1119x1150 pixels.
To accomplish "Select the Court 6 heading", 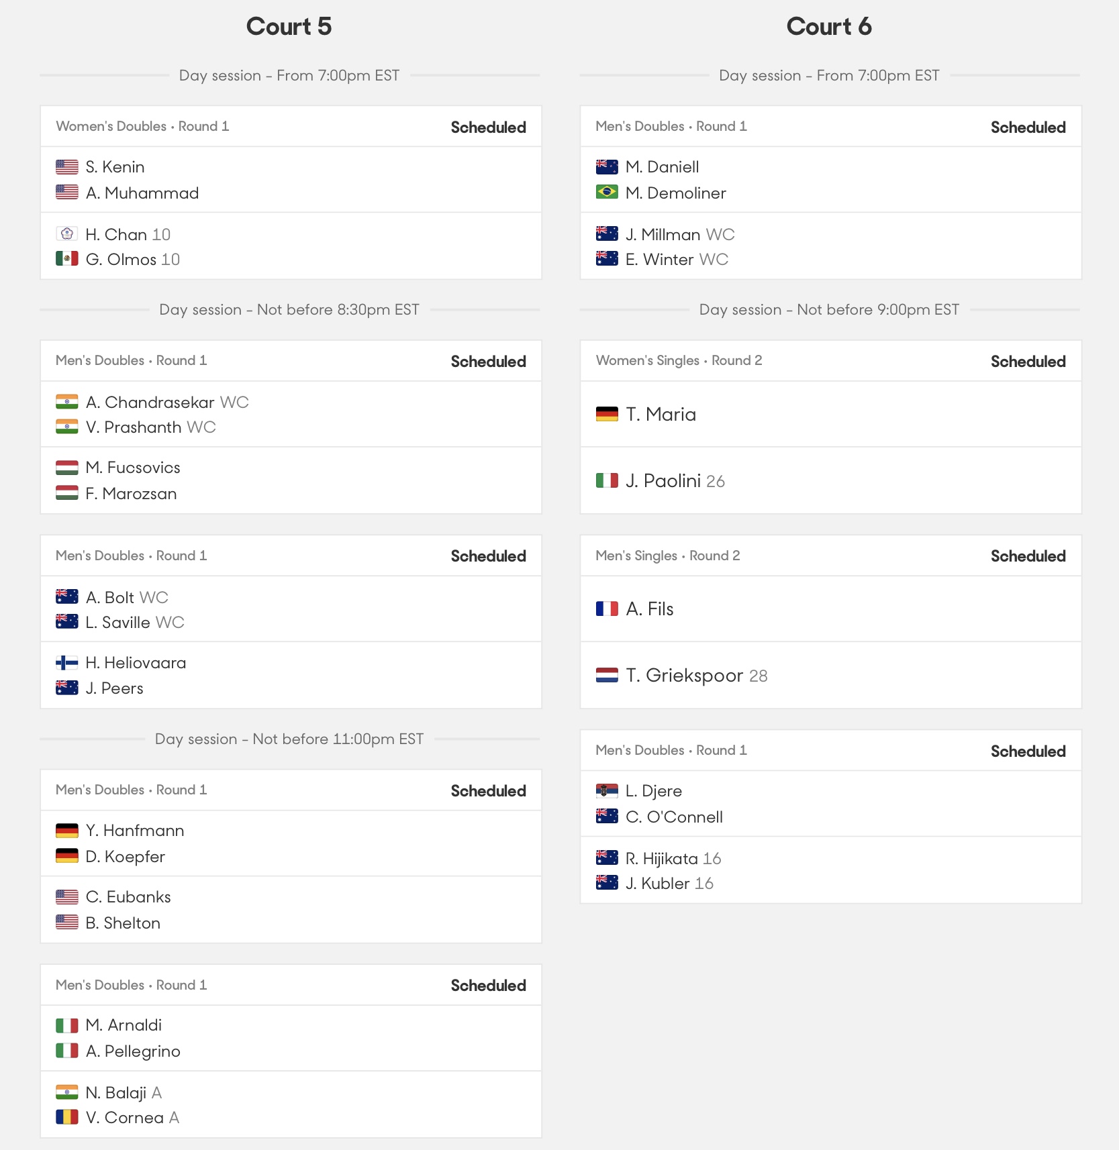I will (829, 27).
